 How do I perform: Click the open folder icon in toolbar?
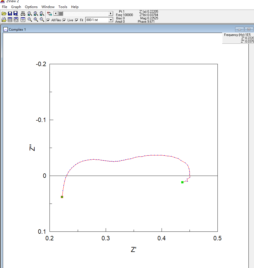click(4, 14)
